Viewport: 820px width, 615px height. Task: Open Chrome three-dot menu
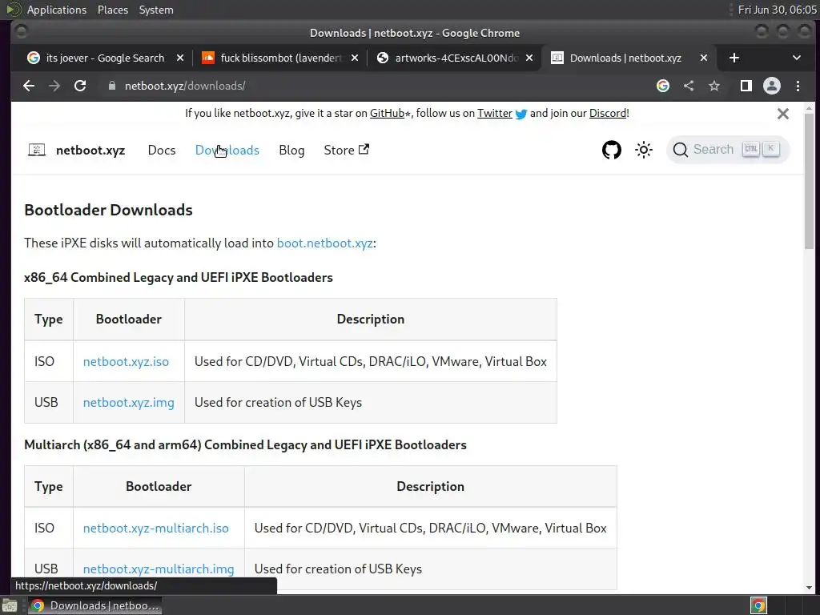coord(798,86)
